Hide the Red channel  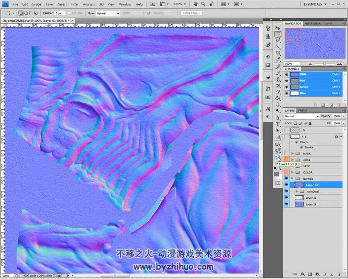coord(287,81)
